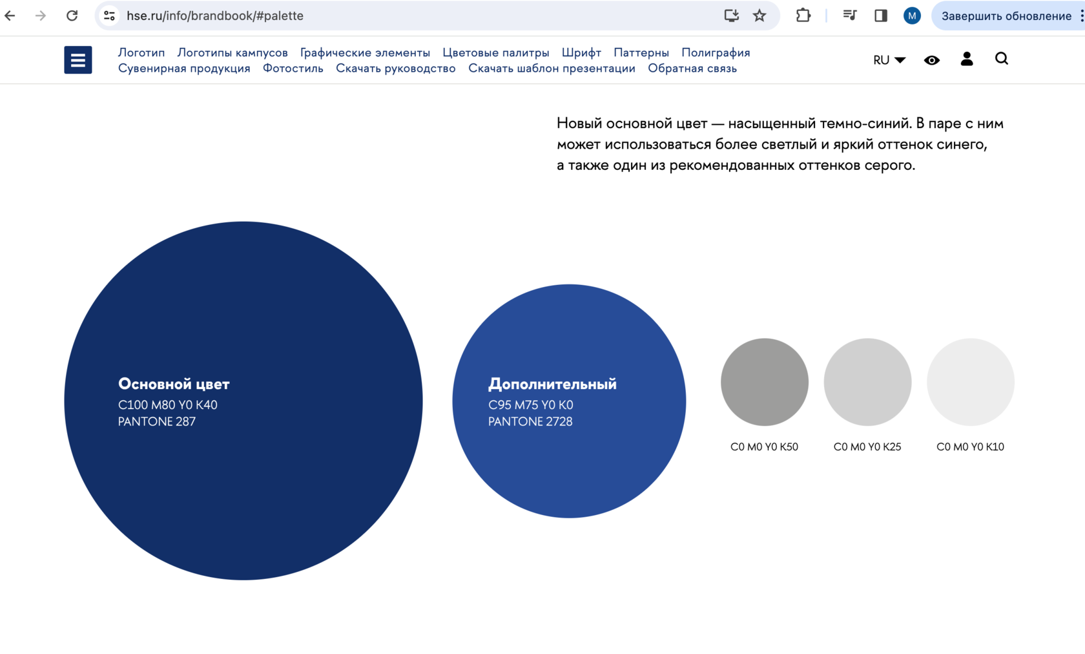Click Скачать руководство link
Screen dimensions: 1085x654
pos(395,68)
